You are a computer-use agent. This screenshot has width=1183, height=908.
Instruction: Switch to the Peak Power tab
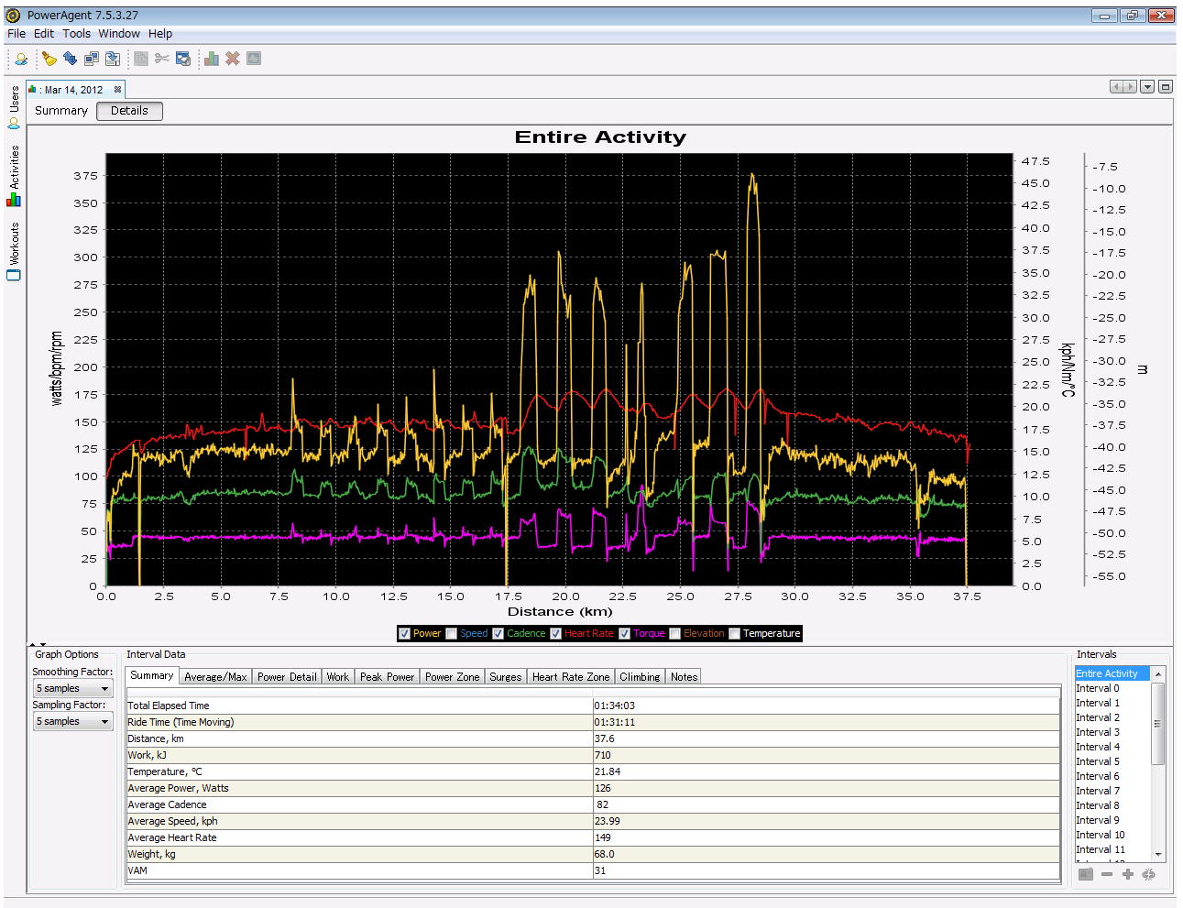pyautogui.click(x=388, y=677)
